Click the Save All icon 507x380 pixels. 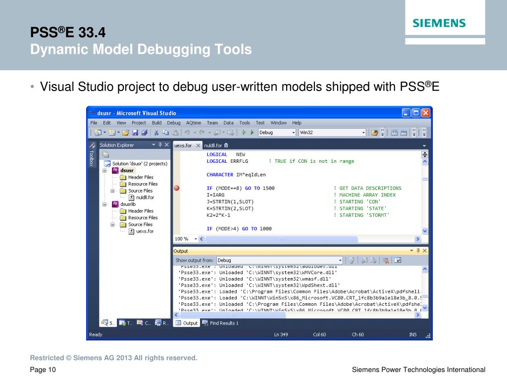(x=144, y=133)
